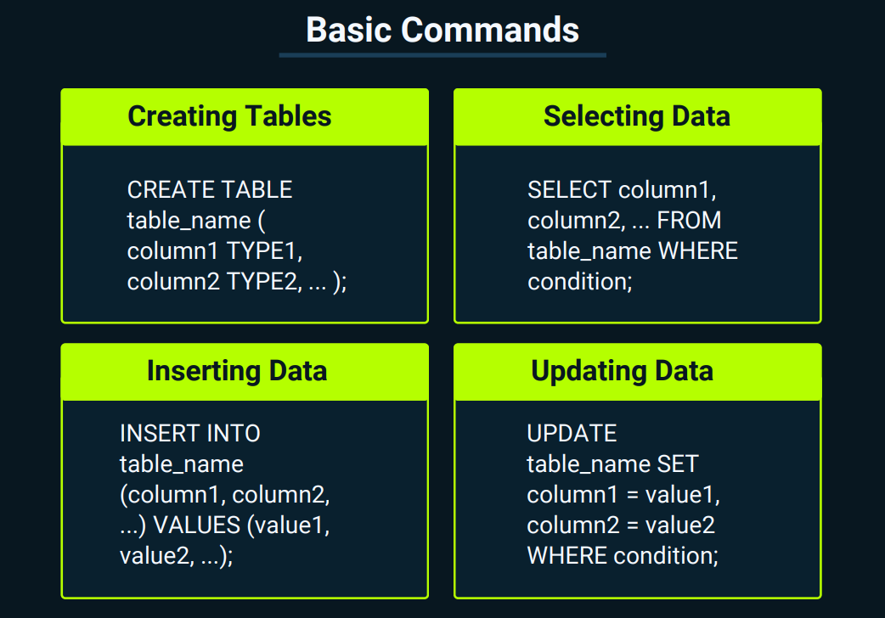
Task: Click the 'table_name SET' line
Action: pos(613,463)
